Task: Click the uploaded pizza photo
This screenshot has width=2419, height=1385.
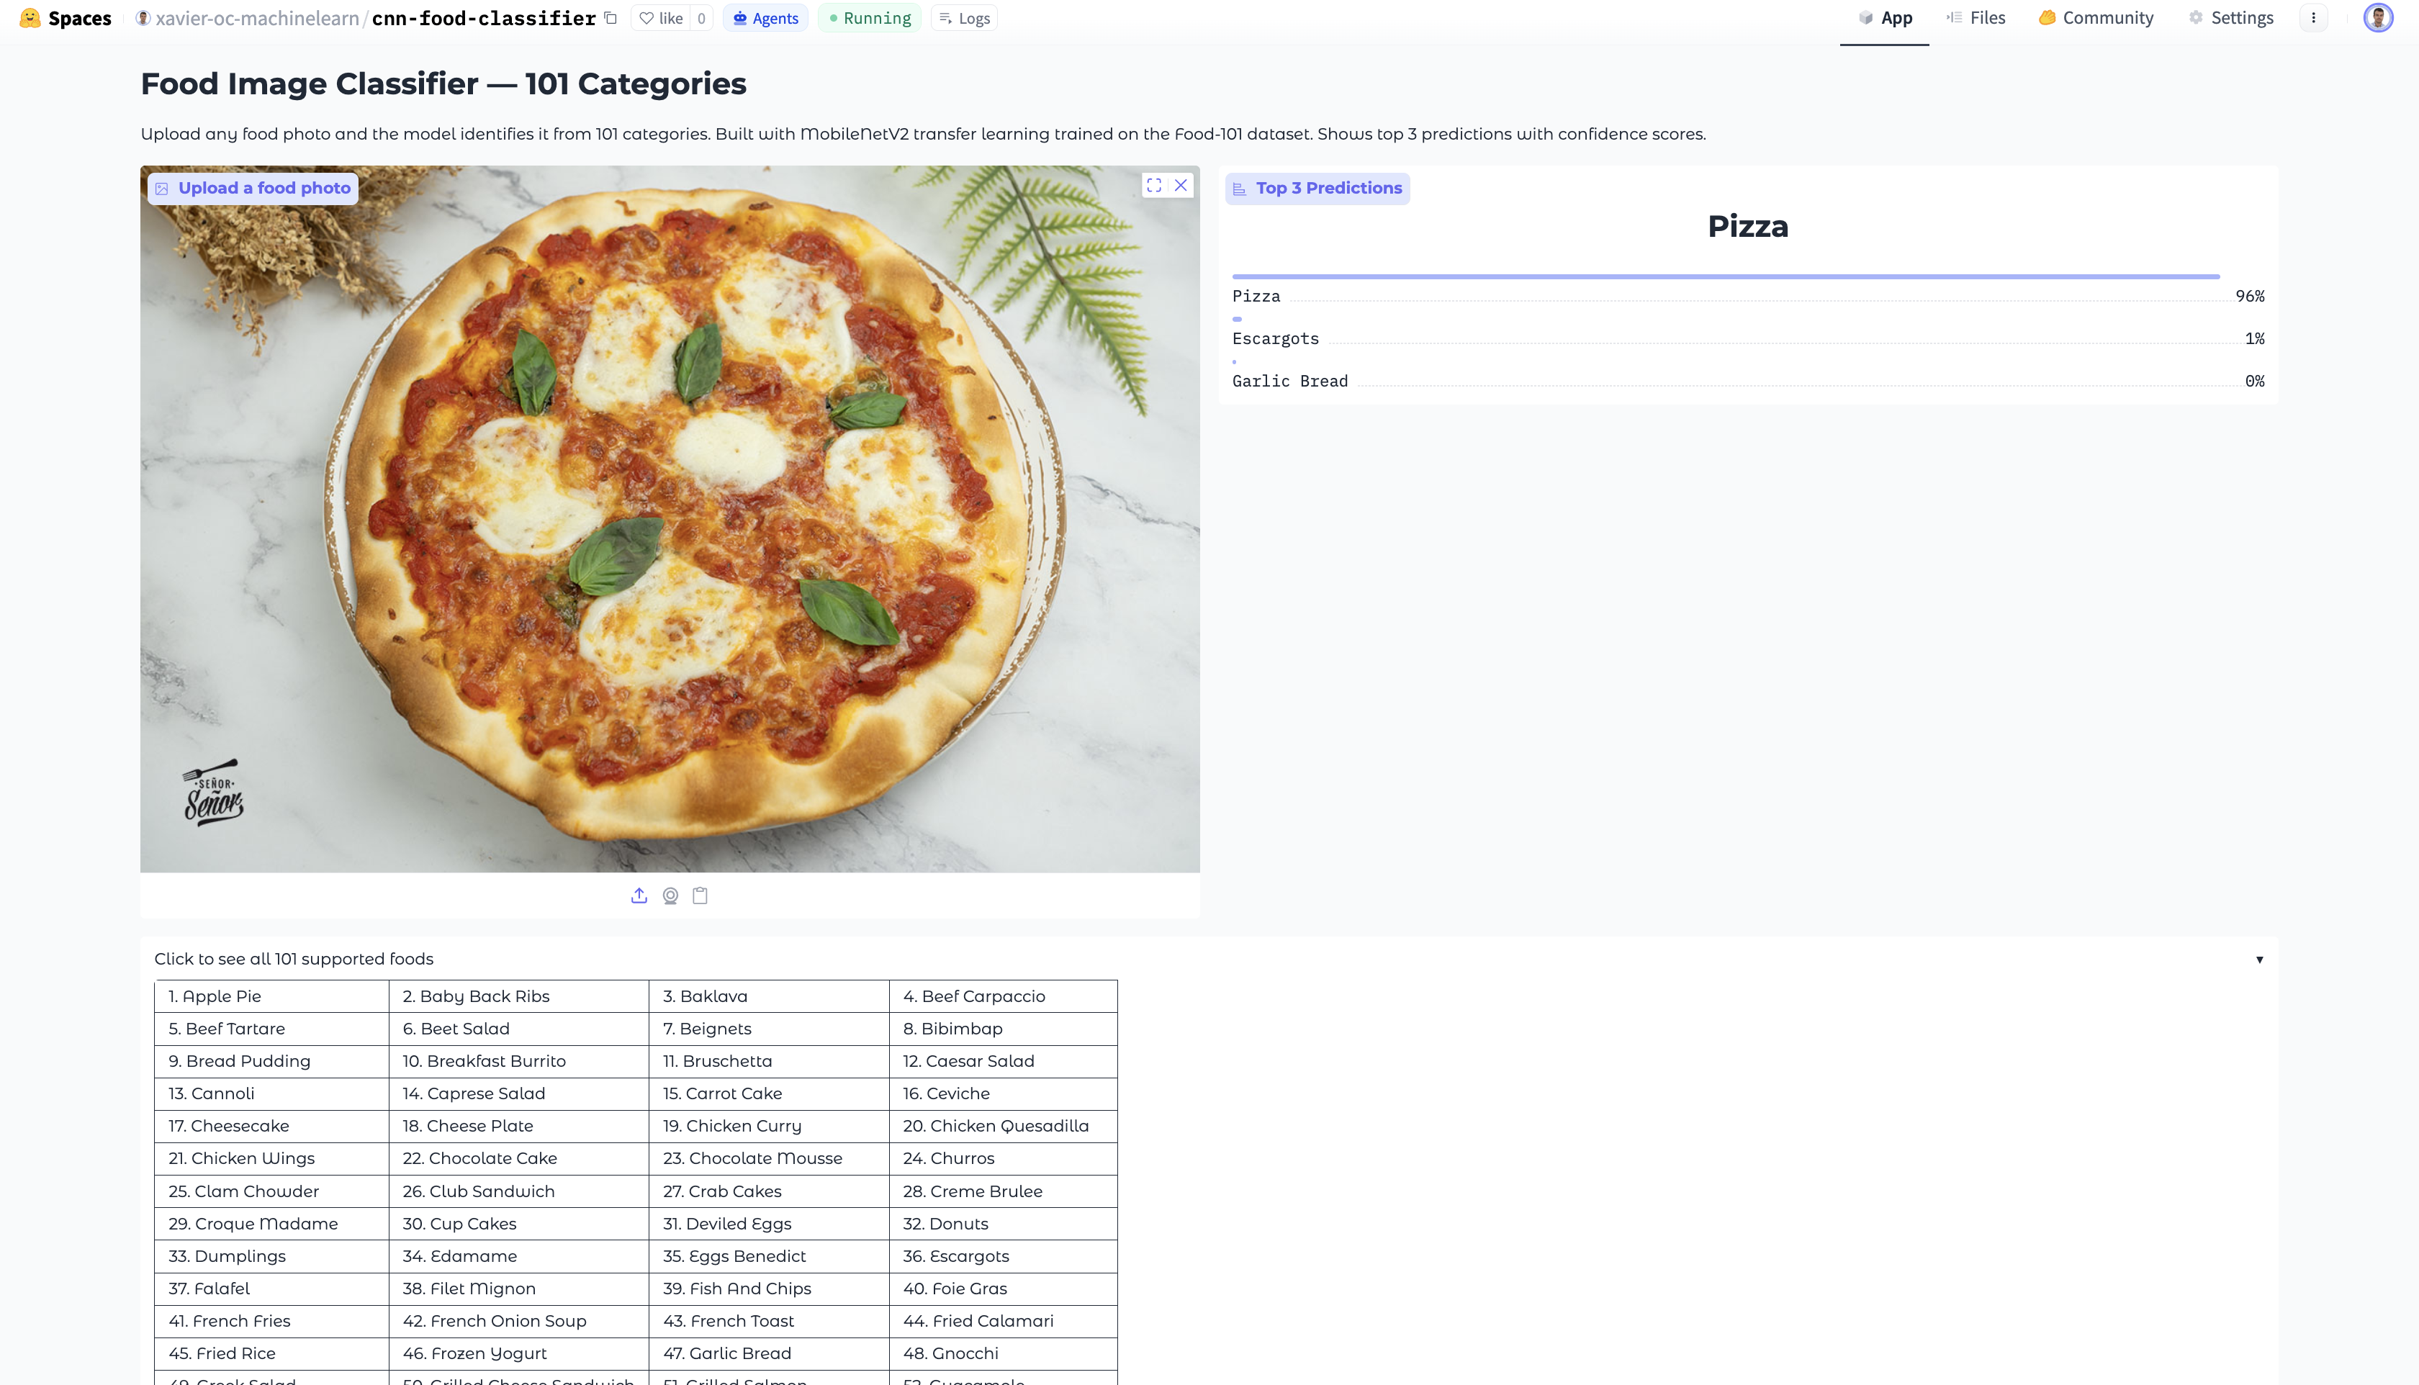Action: 670,518
